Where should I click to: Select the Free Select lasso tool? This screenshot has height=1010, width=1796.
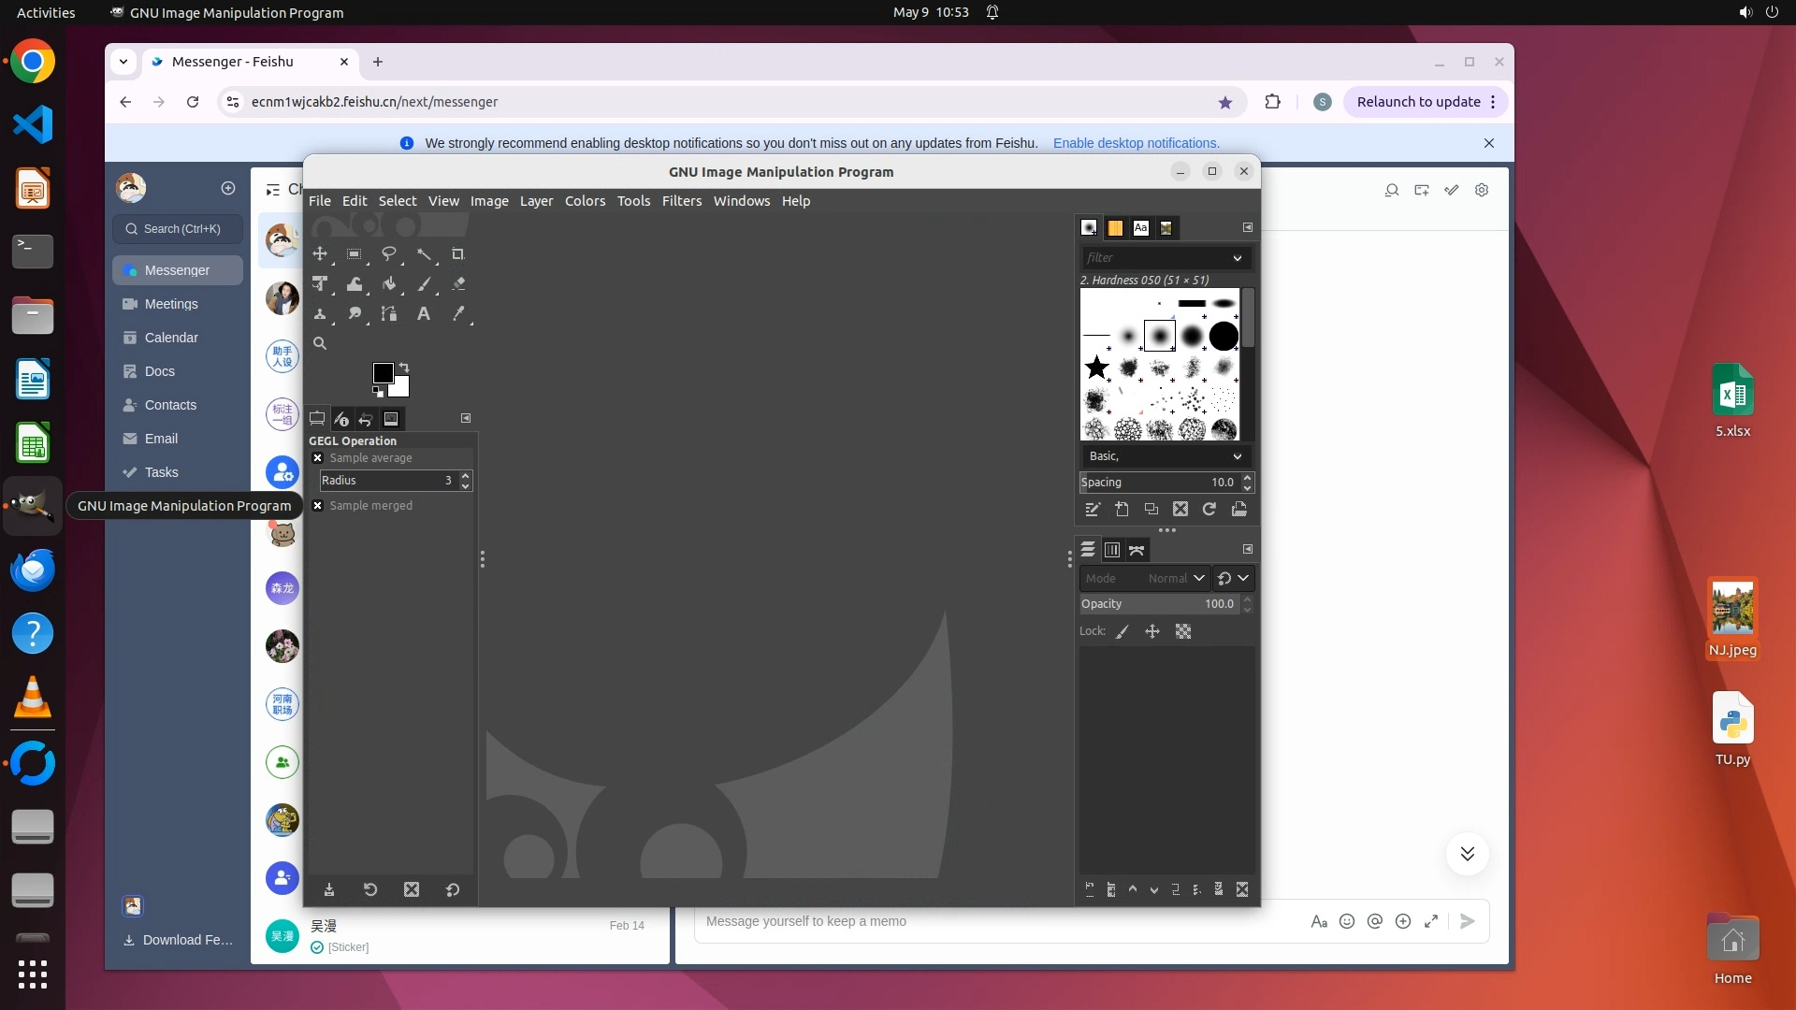(389, 254)
